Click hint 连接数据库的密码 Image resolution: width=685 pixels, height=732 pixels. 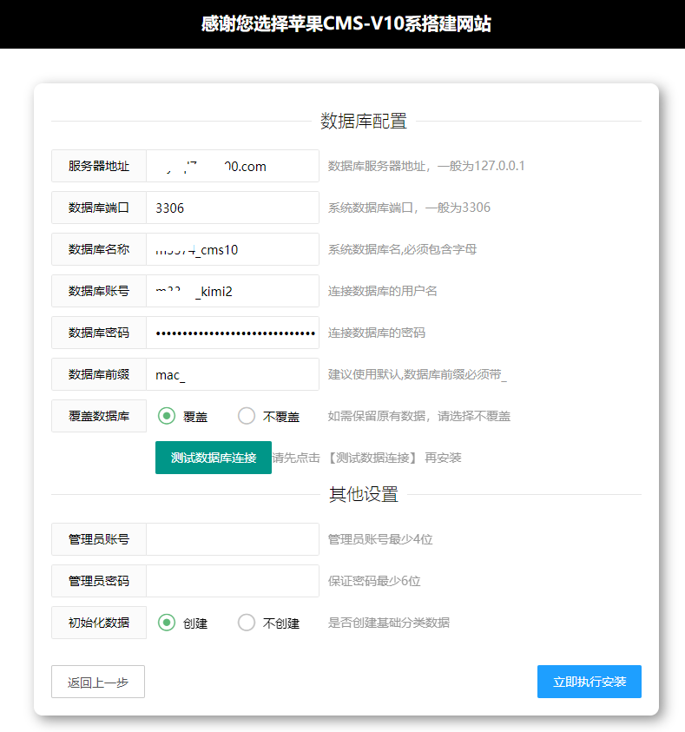click(376, 333)
